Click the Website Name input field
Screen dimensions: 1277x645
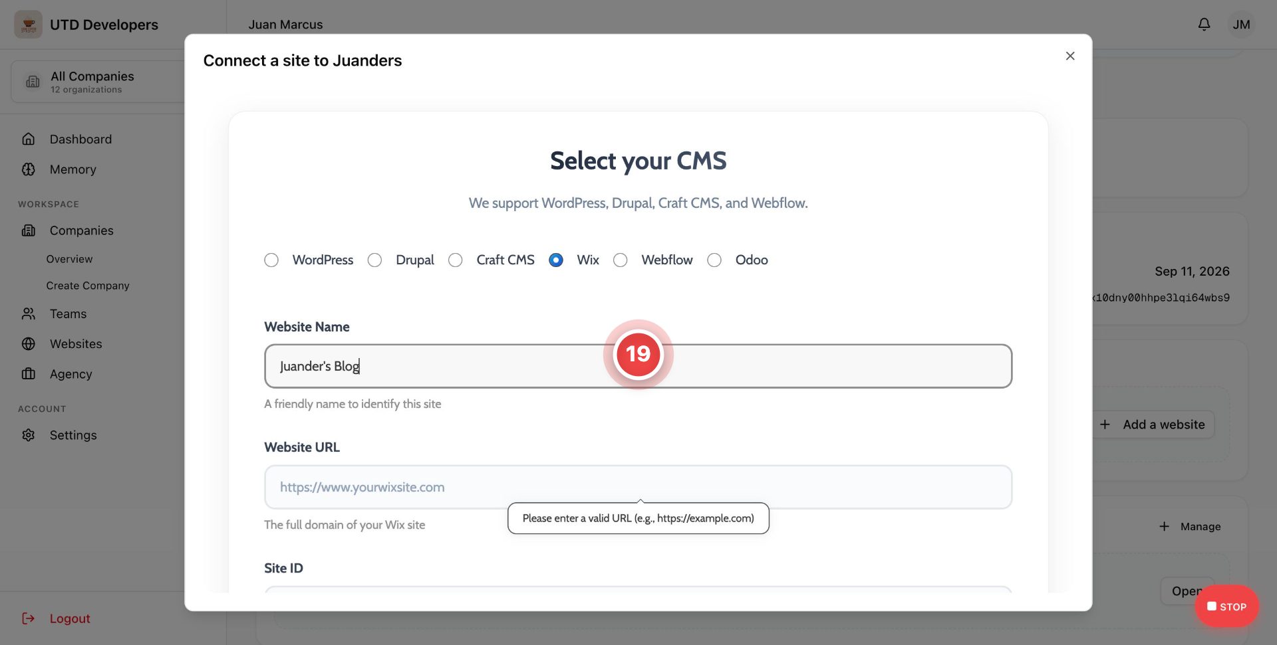[638, 366]
